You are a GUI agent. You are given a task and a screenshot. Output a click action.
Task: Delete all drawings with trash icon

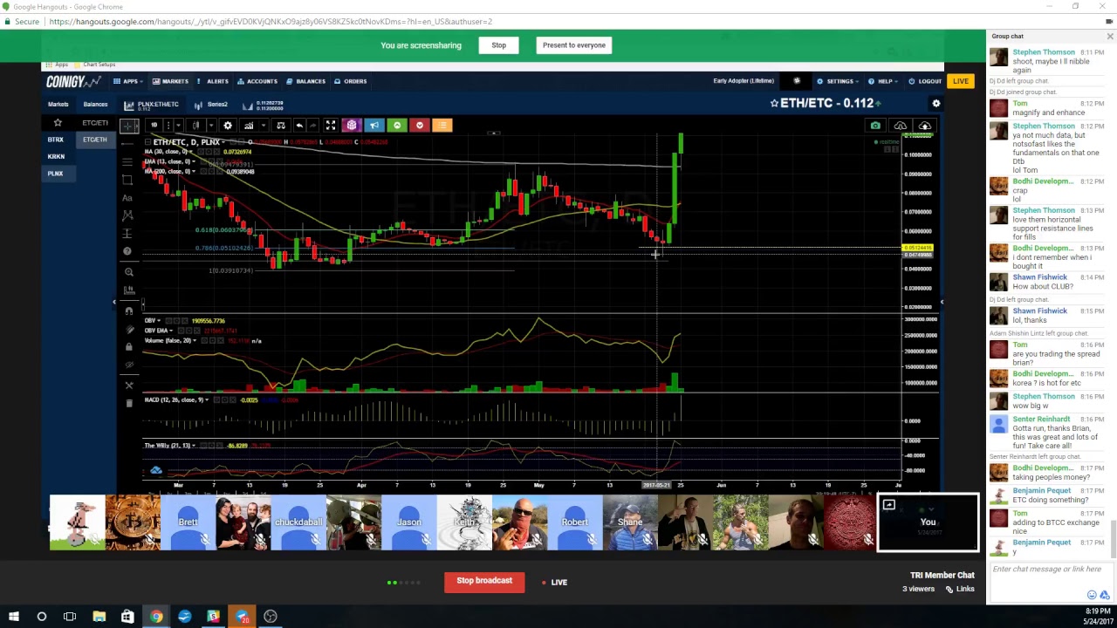point(129,403)
